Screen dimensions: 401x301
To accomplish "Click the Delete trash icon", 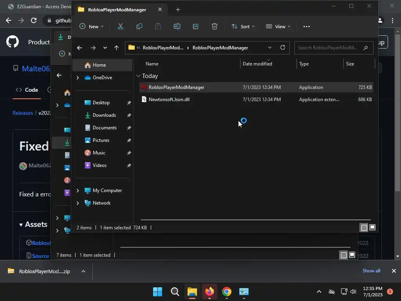I will click(215, 26).
